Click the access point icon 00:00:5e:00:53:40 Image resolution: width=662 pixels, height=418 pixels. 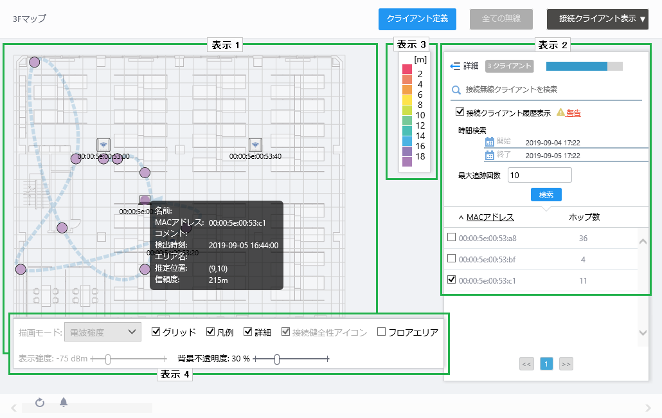click(x=255, y=145)
